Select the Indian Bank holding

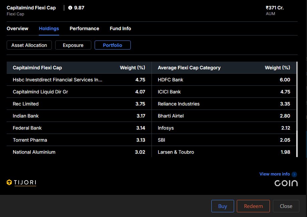pos(79,116)
